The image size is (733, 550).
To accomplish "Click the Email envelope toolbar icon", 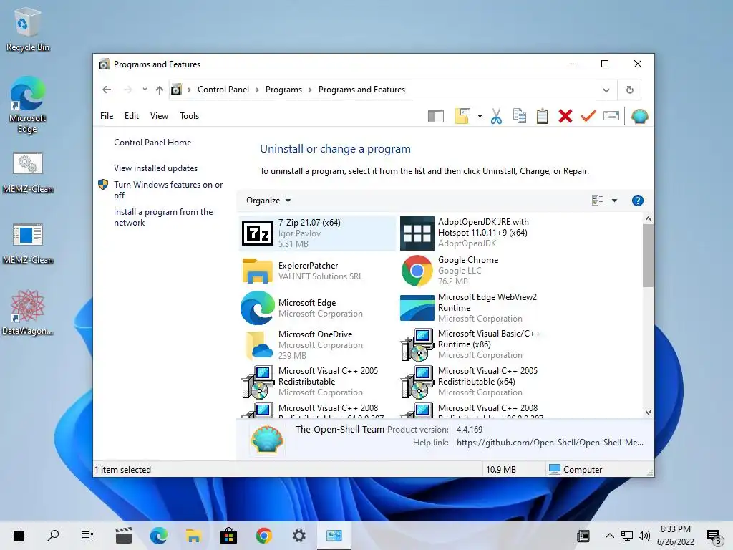I will pyautogui.click(x=611, y=115).
